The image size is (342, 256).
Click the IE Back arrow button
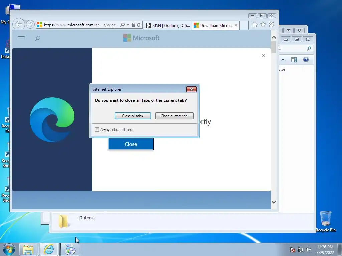click(19, 24)
